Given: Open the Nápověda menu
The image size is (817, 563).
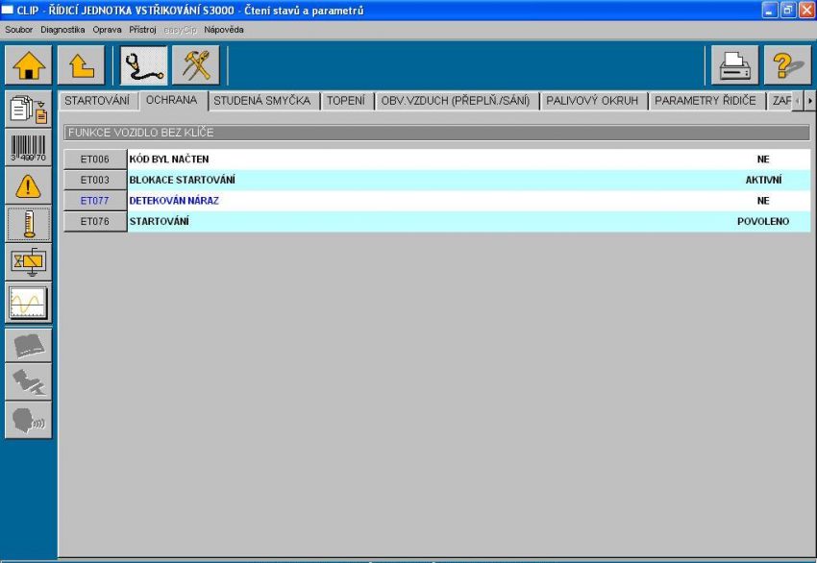Looking at the screenshot, I should [224, 30].
